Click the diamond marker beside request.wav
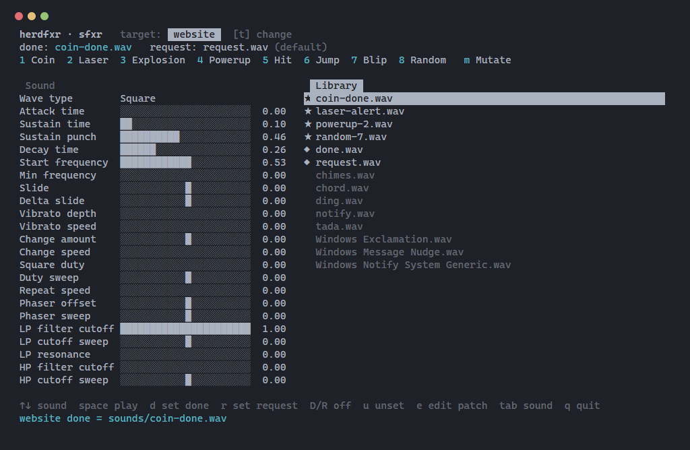Viewport: 690px width, 450px height. pyautogui.click(x=307, y=162)
